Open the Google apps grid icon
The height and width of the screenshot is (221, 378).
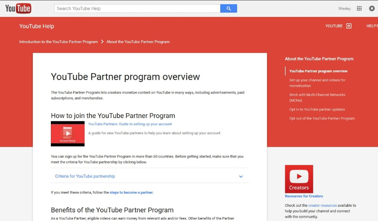pos(359,9)
